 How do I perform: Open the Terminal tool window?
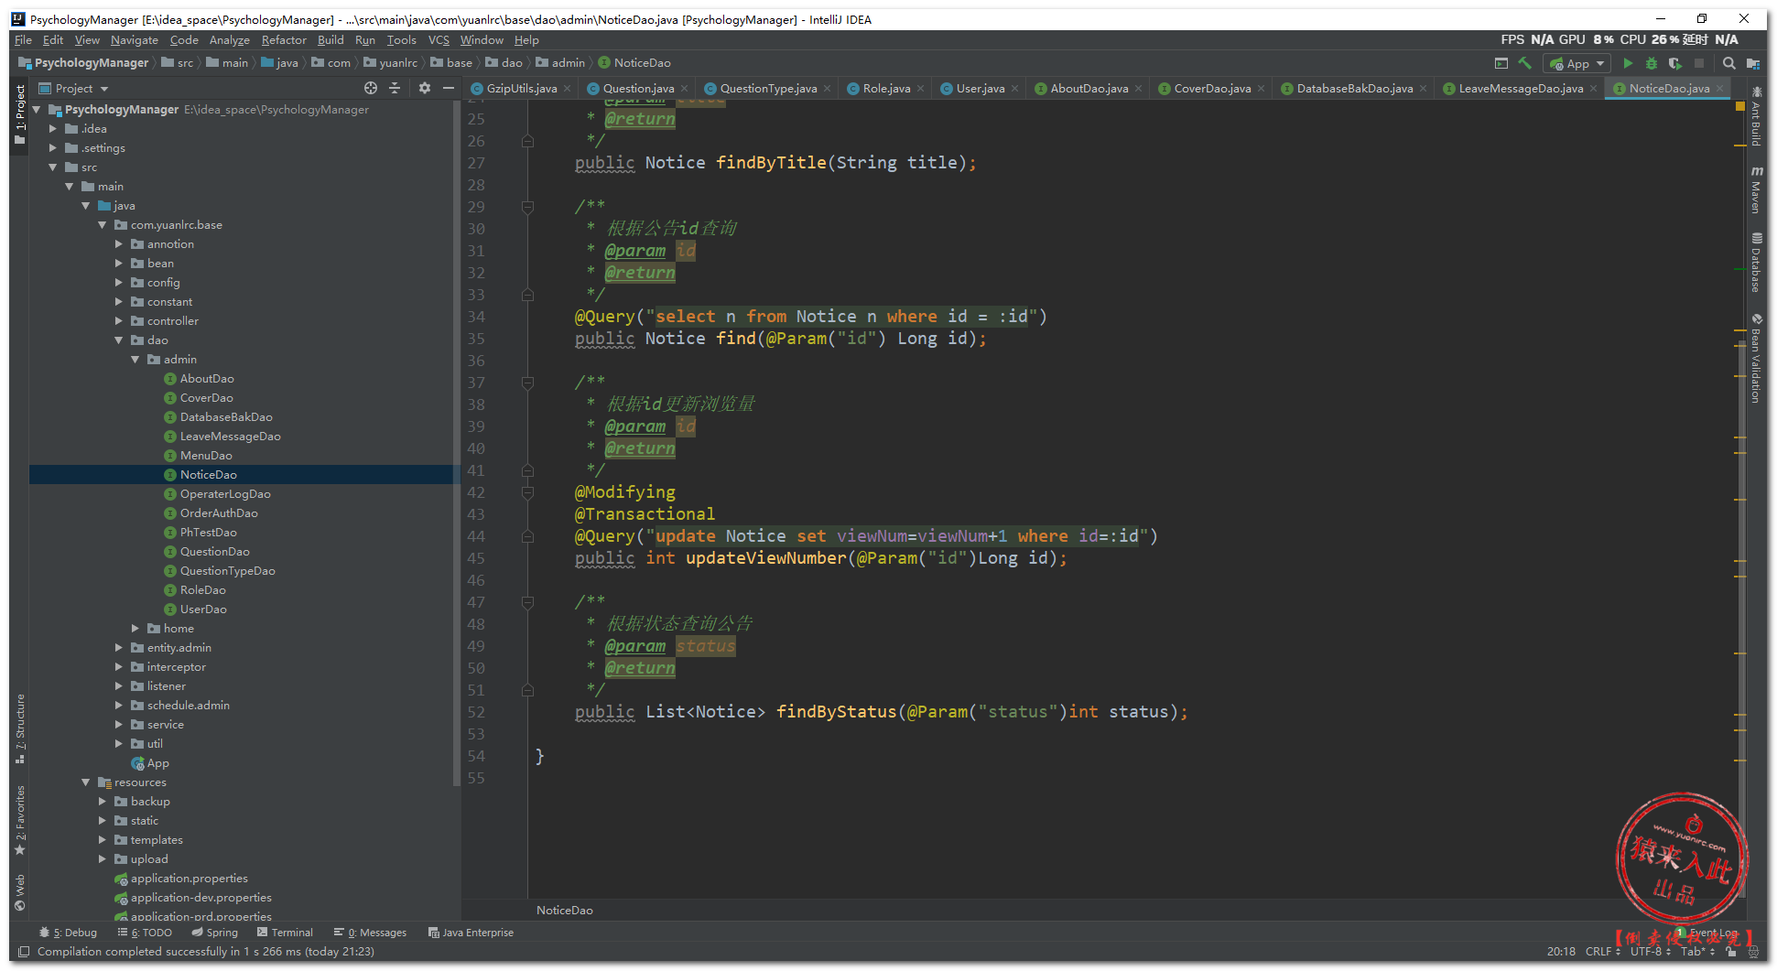(x=285, y=933)
